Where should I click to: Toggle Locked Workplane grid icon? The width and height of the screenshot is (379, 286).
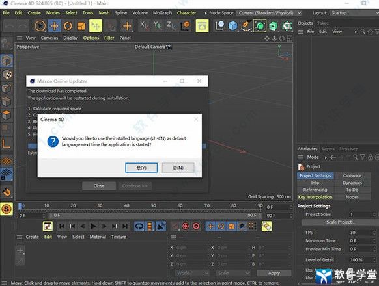7,174
